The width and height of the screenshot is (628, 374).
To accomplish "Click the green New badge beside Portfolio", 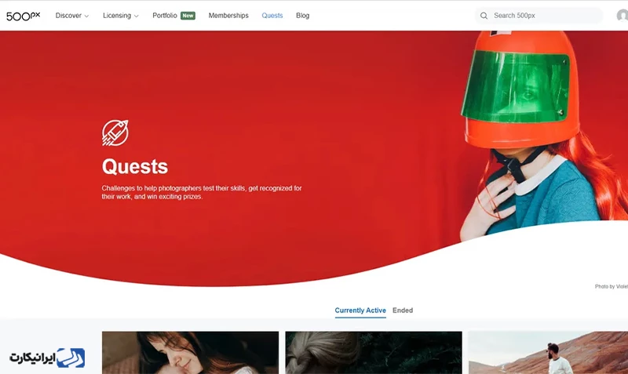I will [188, 16].
